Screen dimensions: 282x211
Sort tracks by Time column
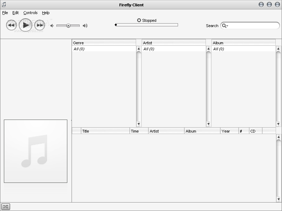139,131
